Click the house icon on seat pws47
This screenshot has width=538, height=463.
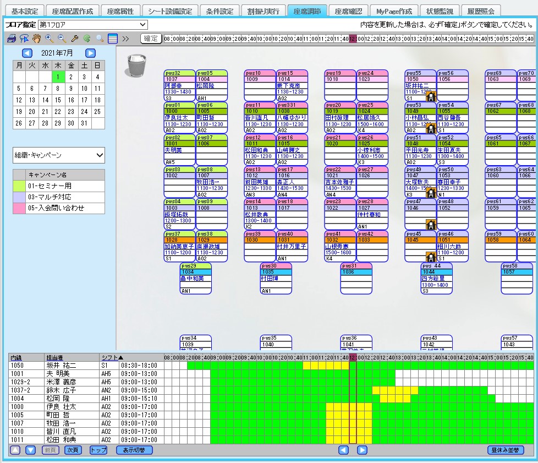[x=431, y=225]
